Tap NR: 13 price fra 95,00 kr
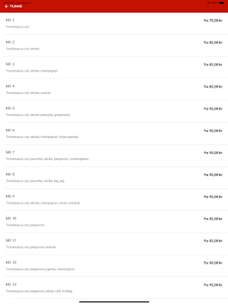This screenshot has height=304, width=228. point(213,285)
